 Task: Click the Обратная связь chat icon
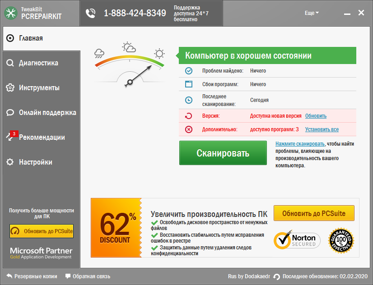click(68, 276)
